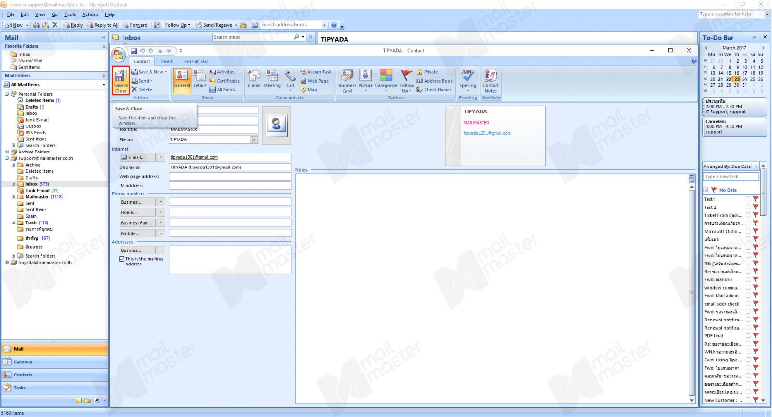This screenshot has width=772, height=417.
Task: Open the contact's Web Page
Action: (x=315, y=81)
